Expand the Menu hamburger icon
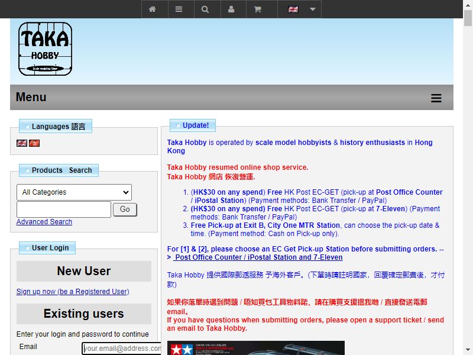Viewport: 473px width, 355px height. coord(436,98)
